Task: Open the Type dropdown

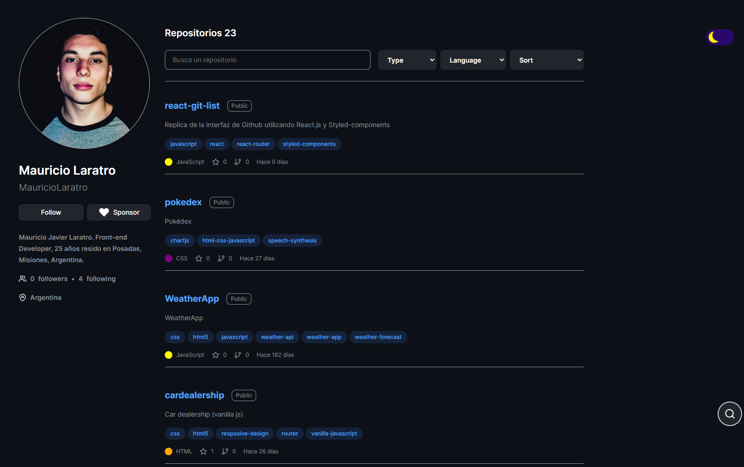Action: point(407,60)
